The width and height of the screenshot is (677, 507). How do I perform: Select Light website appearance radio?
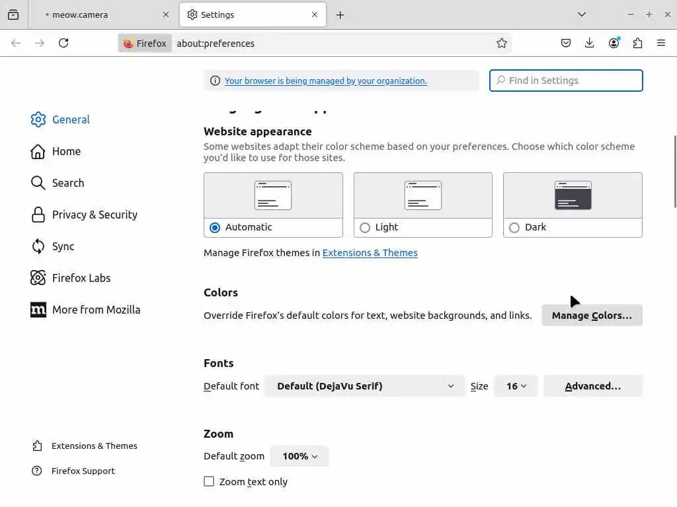(365, 227)
